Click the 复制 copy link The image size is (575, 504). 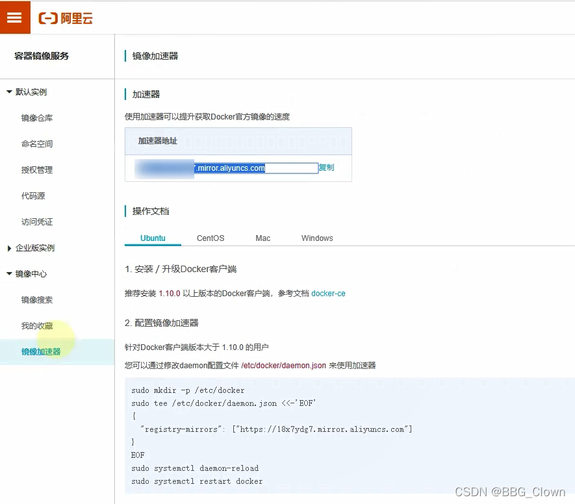[326, 168]
